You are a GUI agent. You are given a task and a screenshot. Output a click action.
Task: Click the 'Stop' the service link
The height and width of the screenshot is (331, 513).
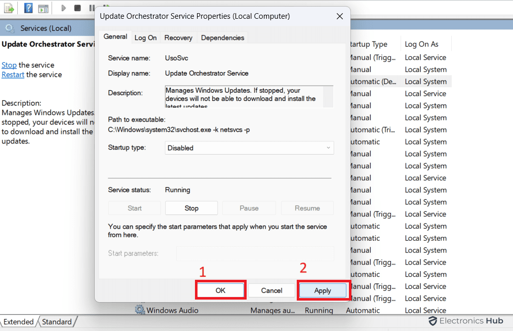pyautogui.click(x=9, y=65)
